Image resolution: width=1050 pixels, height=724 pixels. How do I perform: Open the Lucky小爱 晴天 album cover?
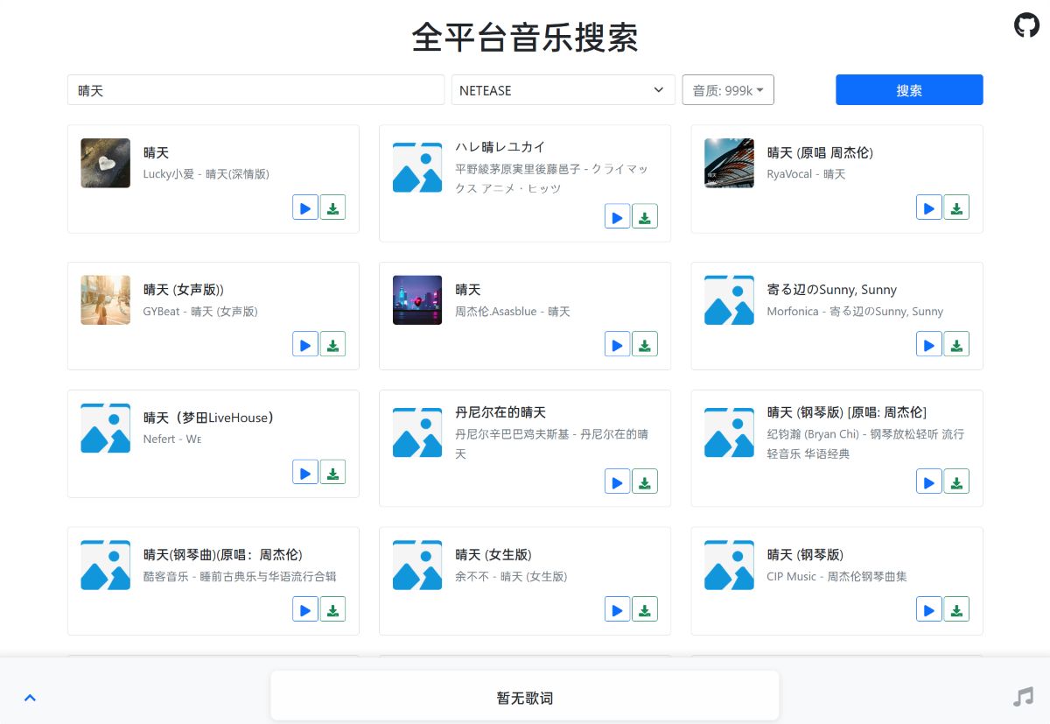(x=106, y=163)
